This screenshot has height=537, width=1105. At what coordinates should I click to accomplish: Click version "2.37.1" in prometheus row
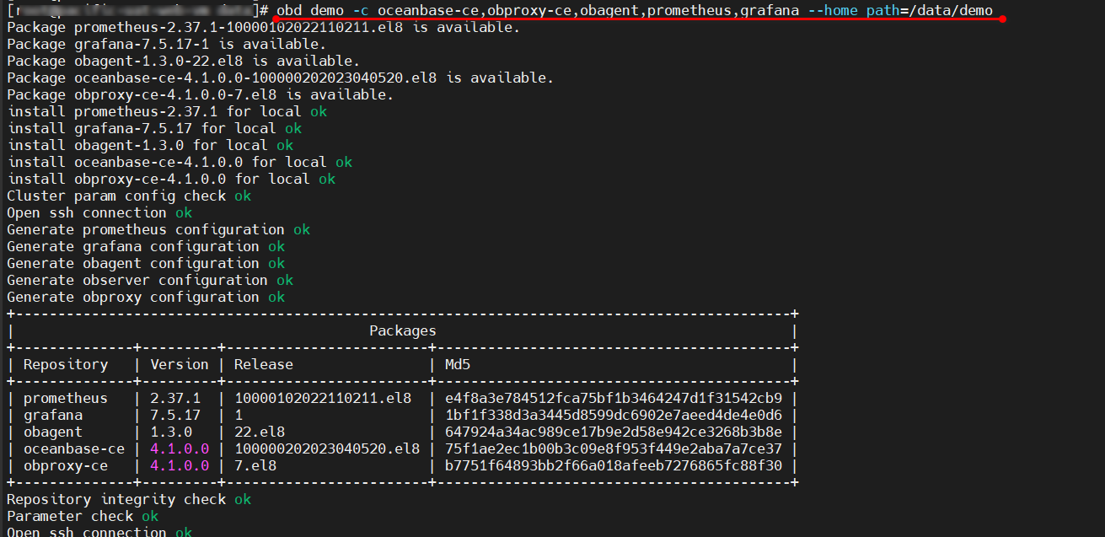[175, 398]
